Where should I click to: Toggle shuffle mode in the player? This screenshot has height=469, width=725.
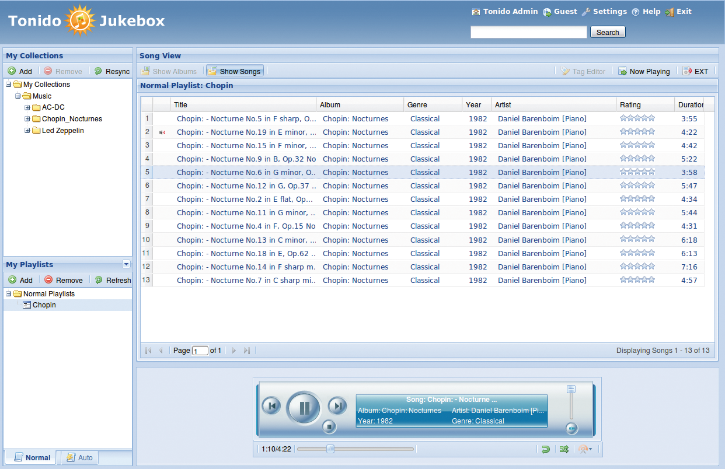tap(564, 449)
